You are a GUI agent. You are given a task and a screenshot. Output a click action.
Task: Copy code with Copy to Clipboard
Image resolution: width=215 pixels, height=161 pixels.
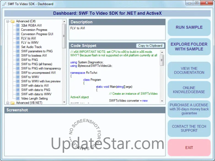coord(150,46)
